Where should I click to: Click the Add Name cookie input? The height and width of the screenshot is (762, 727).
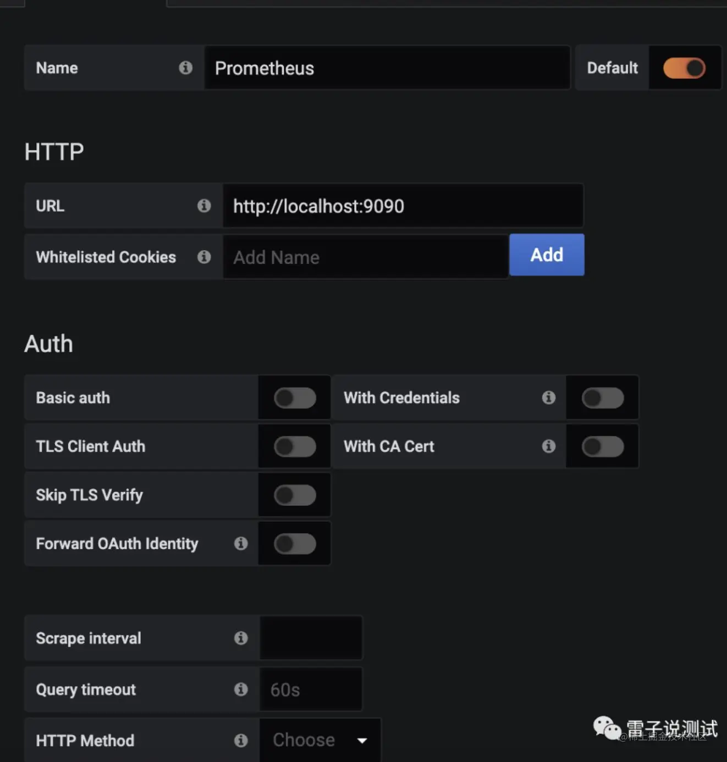tap(366, 257)
